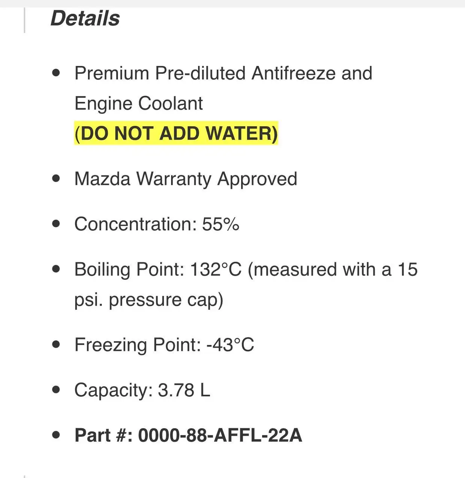Click the psi. pressure cap text line
Screen dimensions: 465x478
(x=149, y=300)
